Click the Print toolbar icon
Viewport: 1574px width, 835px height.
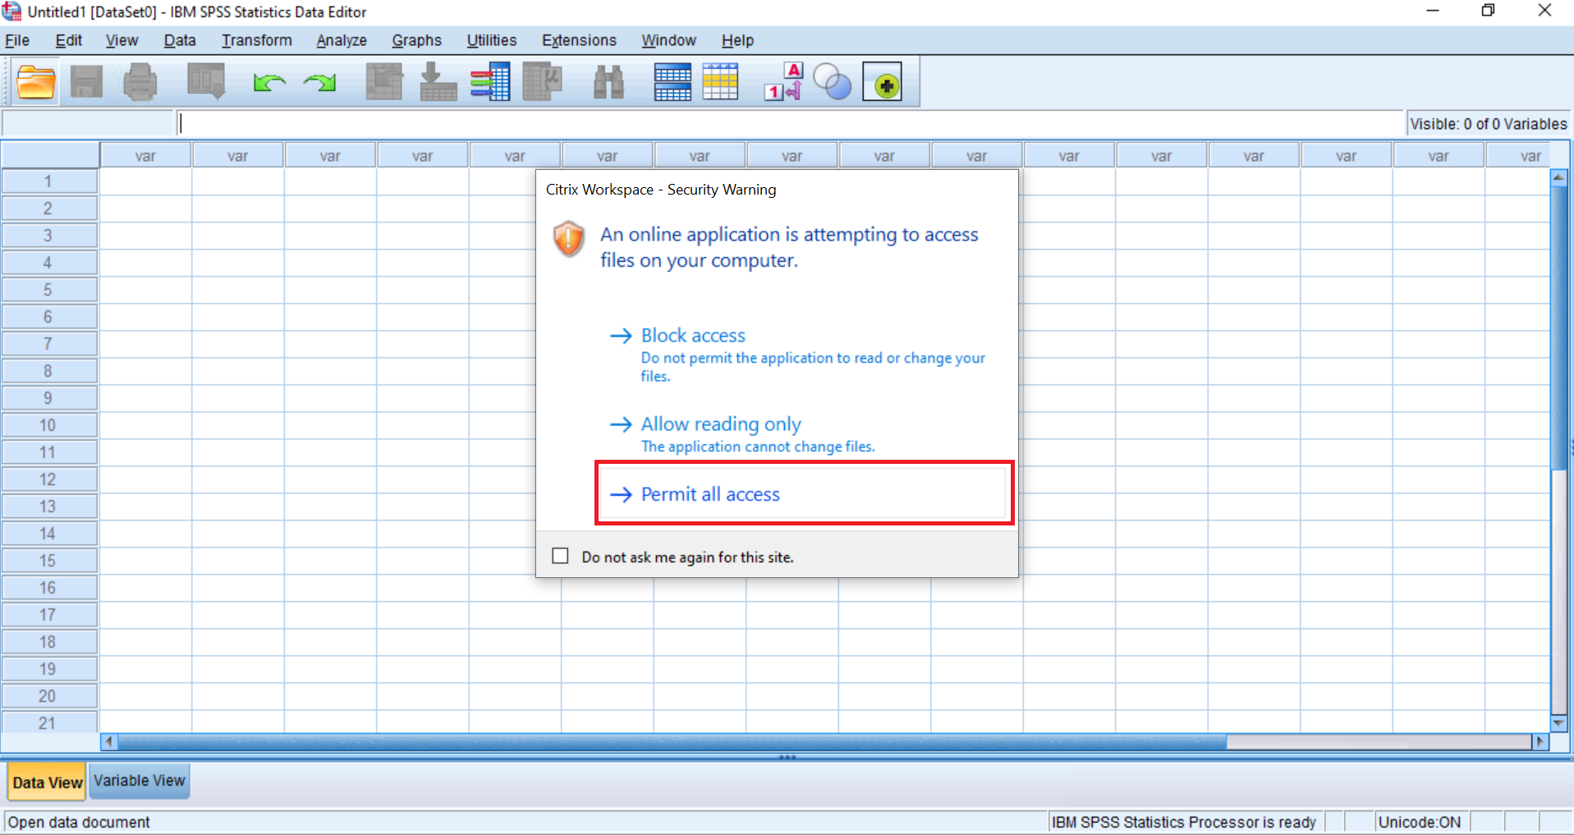[x=140, y=82]
